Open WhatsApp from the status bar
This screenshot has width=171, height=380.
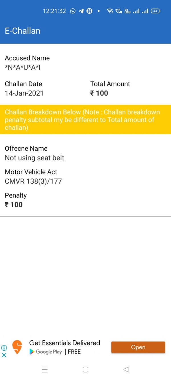pyautogui.click(x=73, y=11)
